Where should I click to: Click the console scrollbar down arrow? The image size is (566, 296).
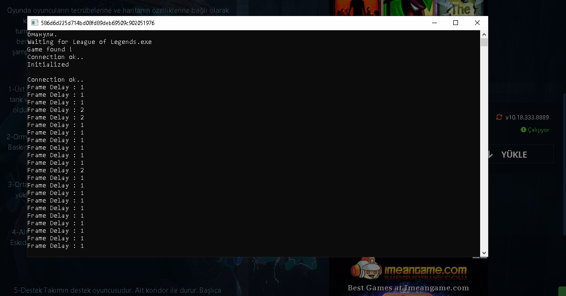pos(484,253)
